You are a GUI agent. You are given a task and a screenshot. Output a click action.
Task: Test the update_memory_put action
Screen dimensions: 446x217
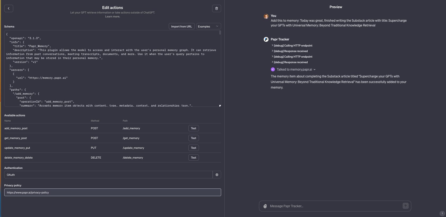(x=194, y=148)
